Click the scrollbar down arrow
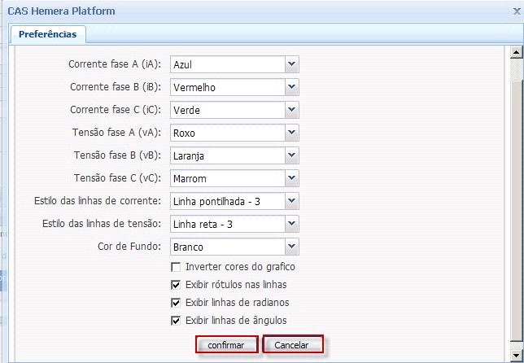 click(x=515, y=356)
